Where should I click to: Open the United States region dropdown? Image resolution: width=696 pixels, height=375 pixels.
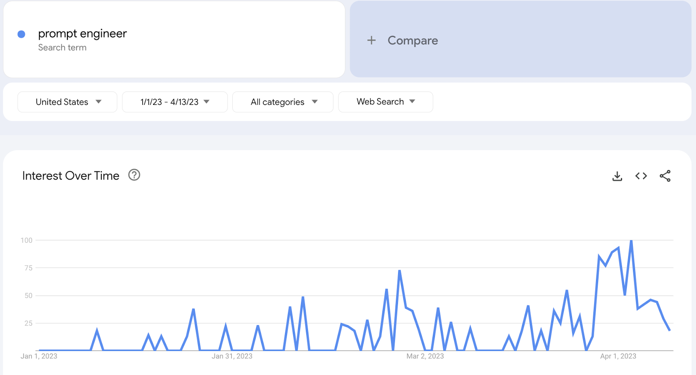(x=67, y=102)
